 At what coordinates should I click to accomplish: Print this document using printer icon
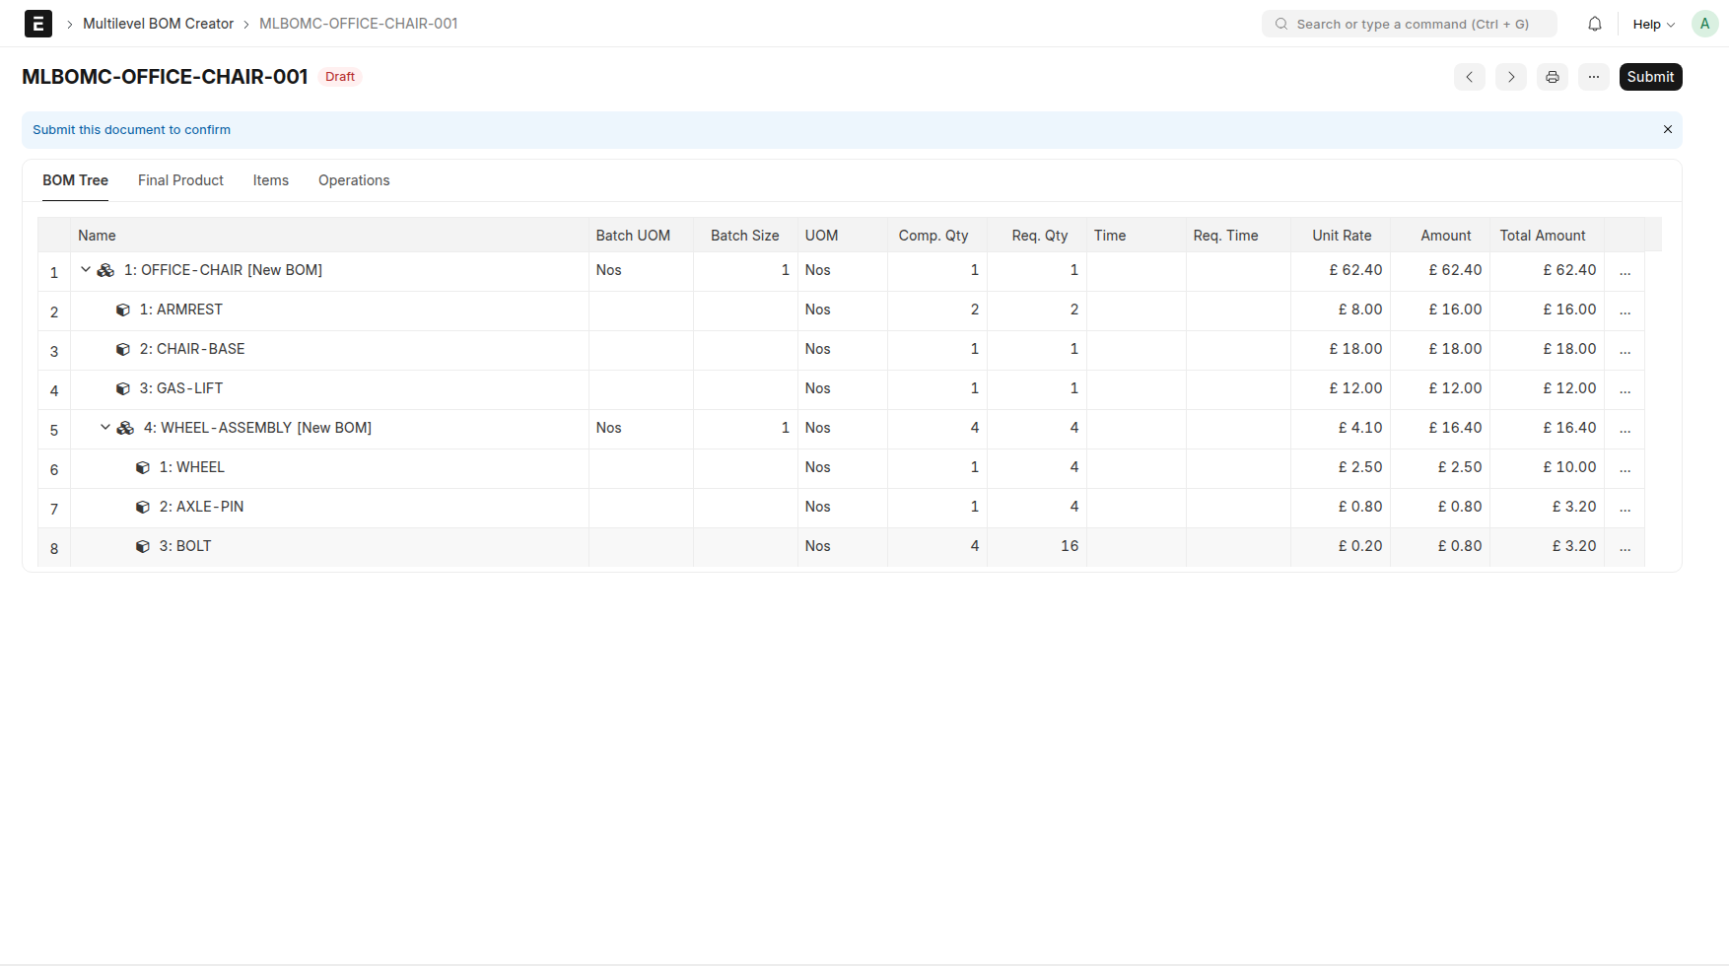(1552, 77)
